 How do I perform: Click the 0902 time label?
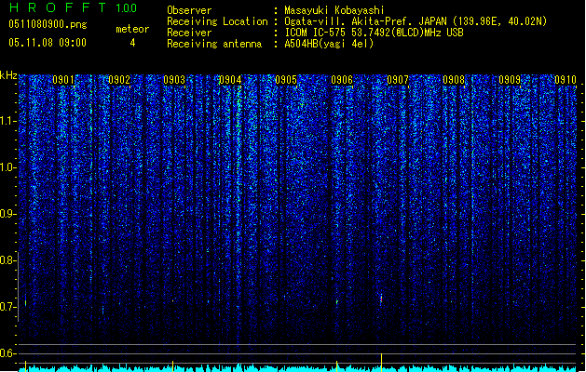tap(119, 80)
